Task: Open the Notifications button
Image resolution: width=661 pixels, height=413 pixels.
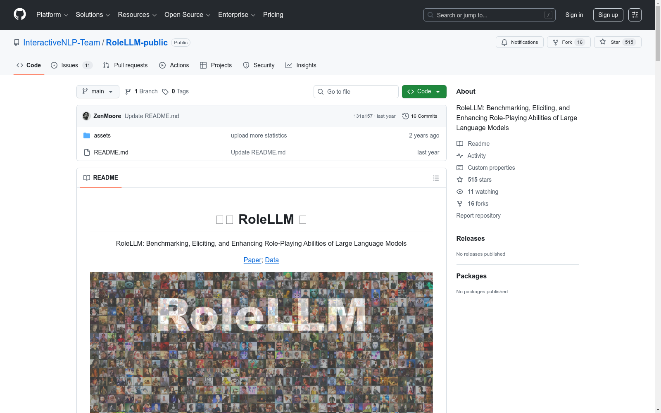Action: click(x=520, y=42)
